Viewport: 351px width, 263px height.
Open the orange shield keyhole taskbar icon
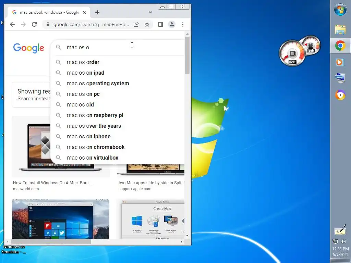tap(340, 95)
